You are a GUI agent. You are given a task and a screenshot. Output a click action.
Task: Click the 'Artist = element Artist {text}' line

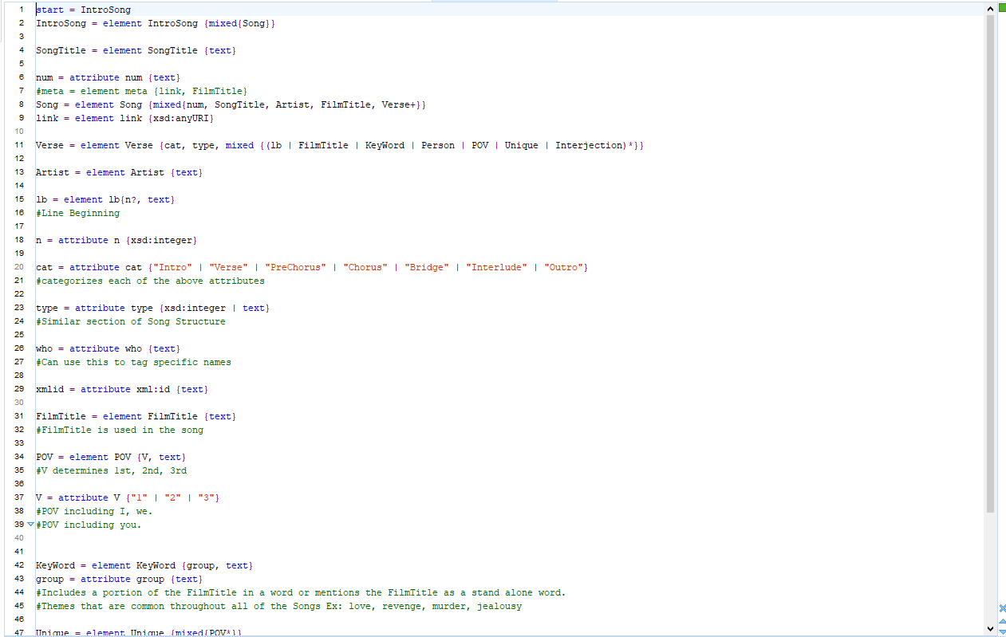pos(120,172)
